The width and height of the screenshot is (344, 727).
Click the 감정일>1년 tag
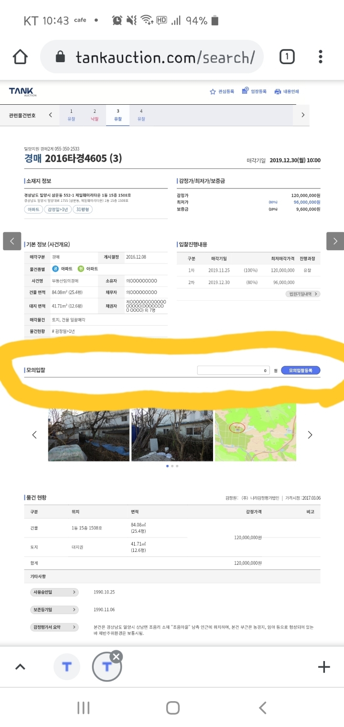(58, 209)
